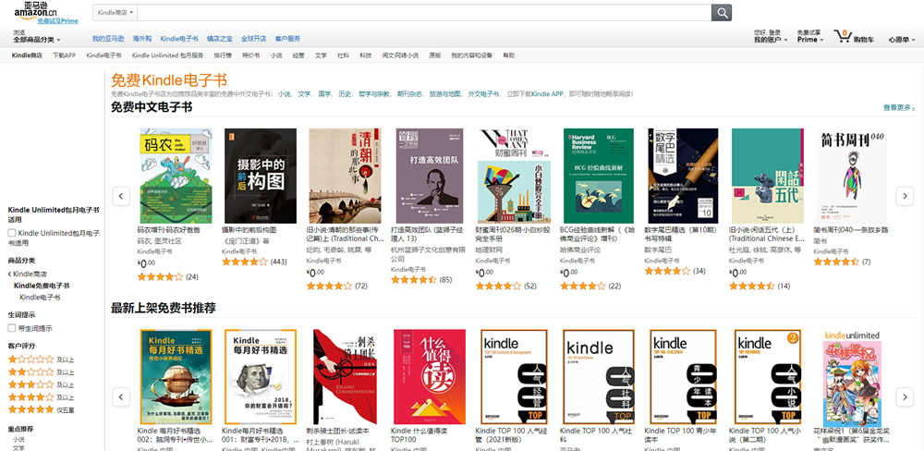Open 全球开店 link
The image size is (924, 451).
[253, 39]
